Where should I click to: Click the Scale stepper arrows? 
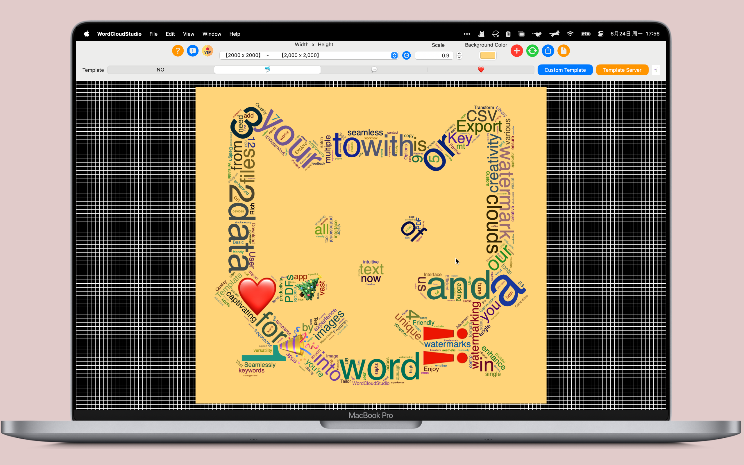pos(459,55)
